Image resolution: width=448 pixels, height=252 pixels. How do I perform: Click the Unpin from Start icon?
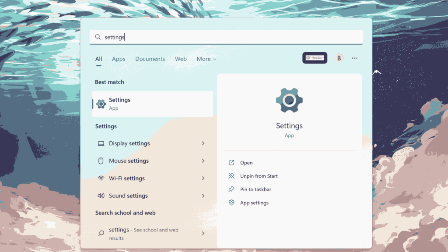tap(231, 176)
